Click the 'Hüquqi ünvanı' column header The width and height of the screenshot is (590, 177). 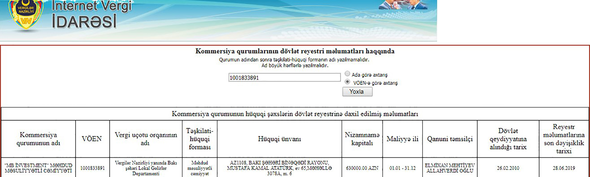pos(279,139)
